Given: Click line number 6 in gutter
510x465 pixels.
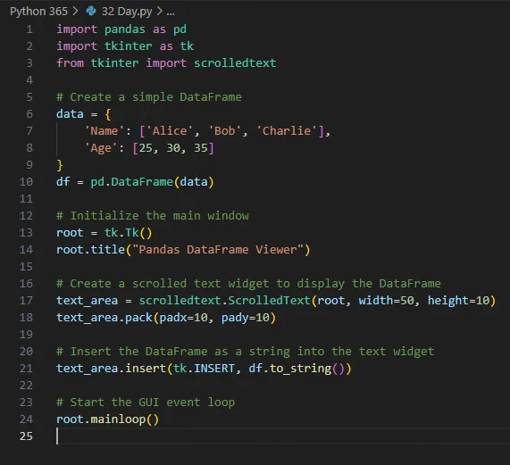Looking at the screenshot, I should (x=29, y=113).
